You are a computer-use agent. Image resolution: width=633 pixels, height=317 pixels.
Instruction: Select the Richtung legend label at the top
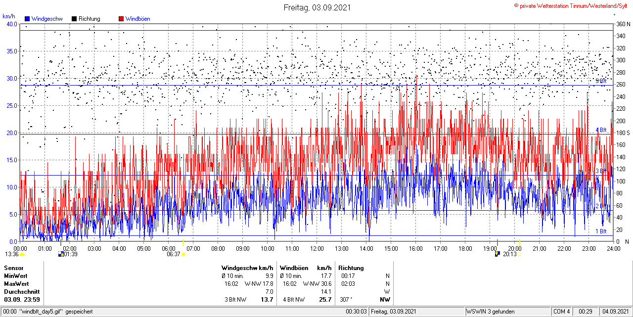90,19
